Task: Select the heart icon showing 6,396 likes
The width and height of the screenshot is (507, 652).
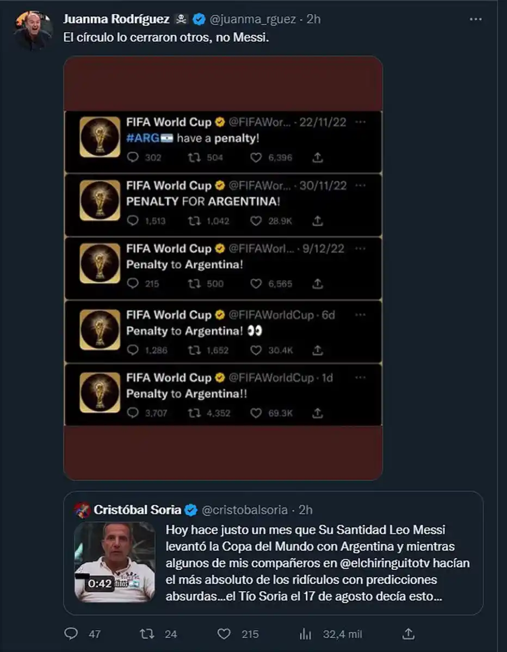Action: 256,158
